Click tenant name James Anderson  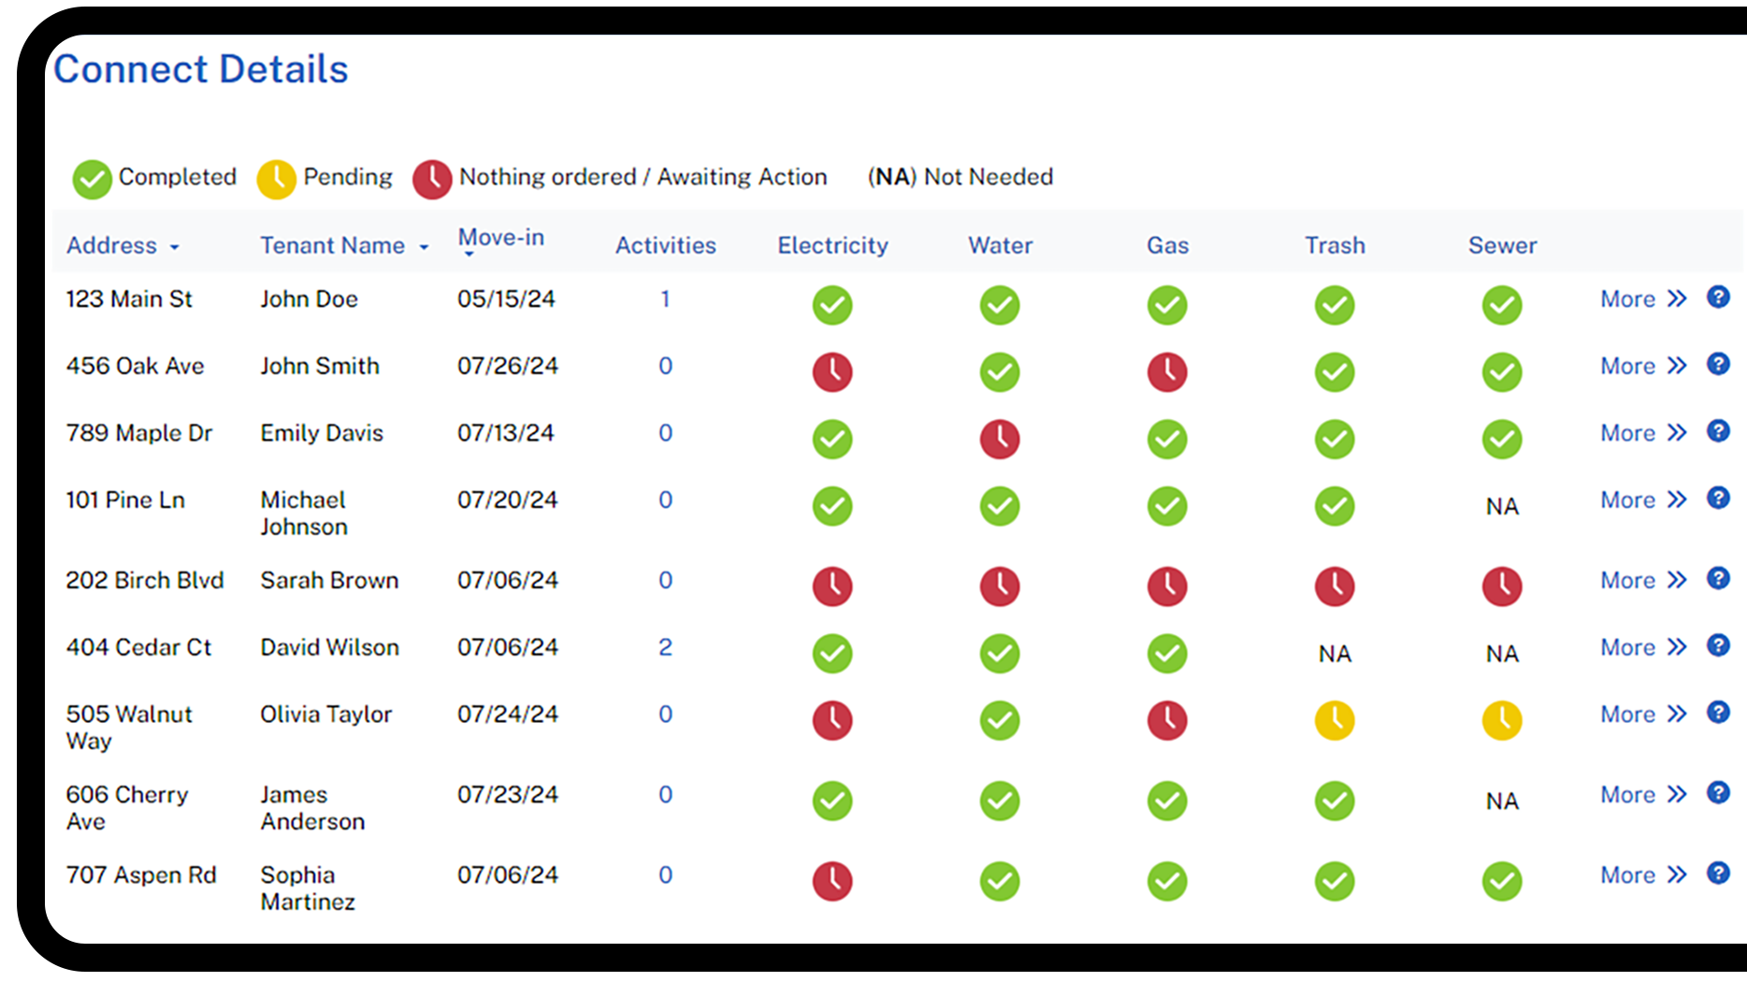[312, 808]
